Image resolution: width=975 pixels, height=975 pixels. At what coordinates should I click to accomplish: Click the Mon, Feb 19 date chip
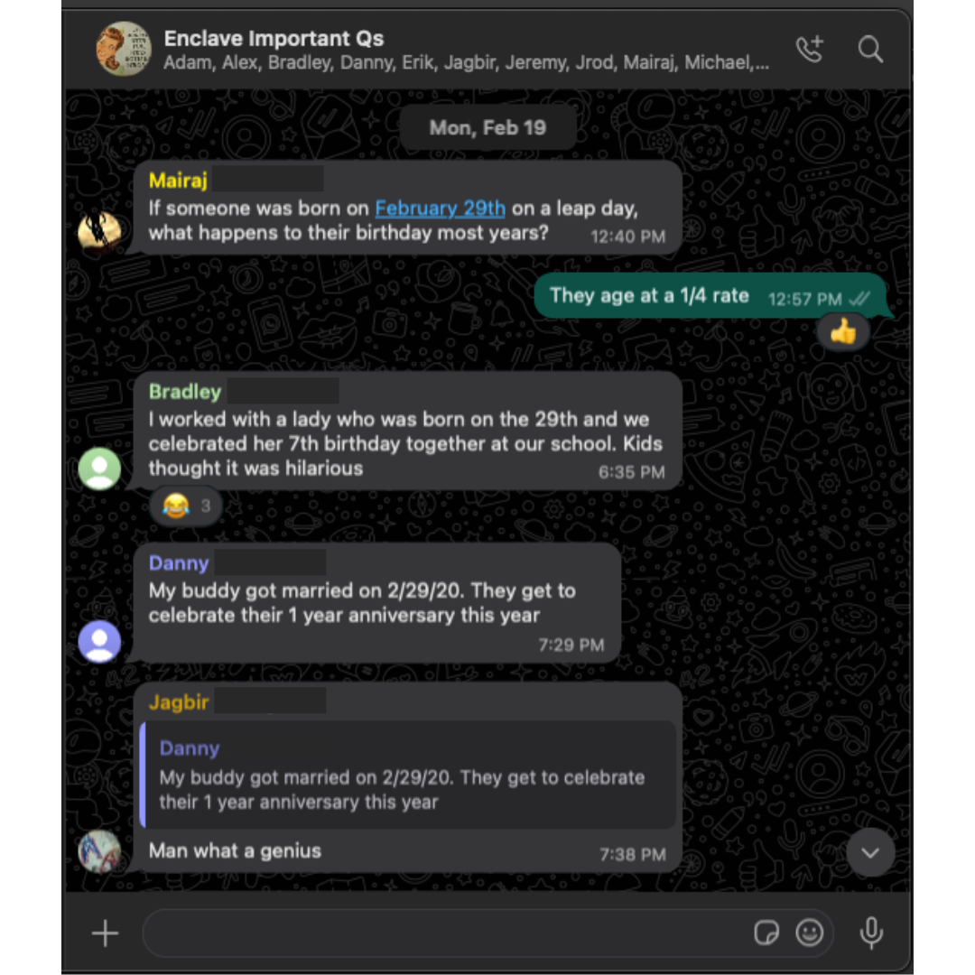tap(487, 127)
